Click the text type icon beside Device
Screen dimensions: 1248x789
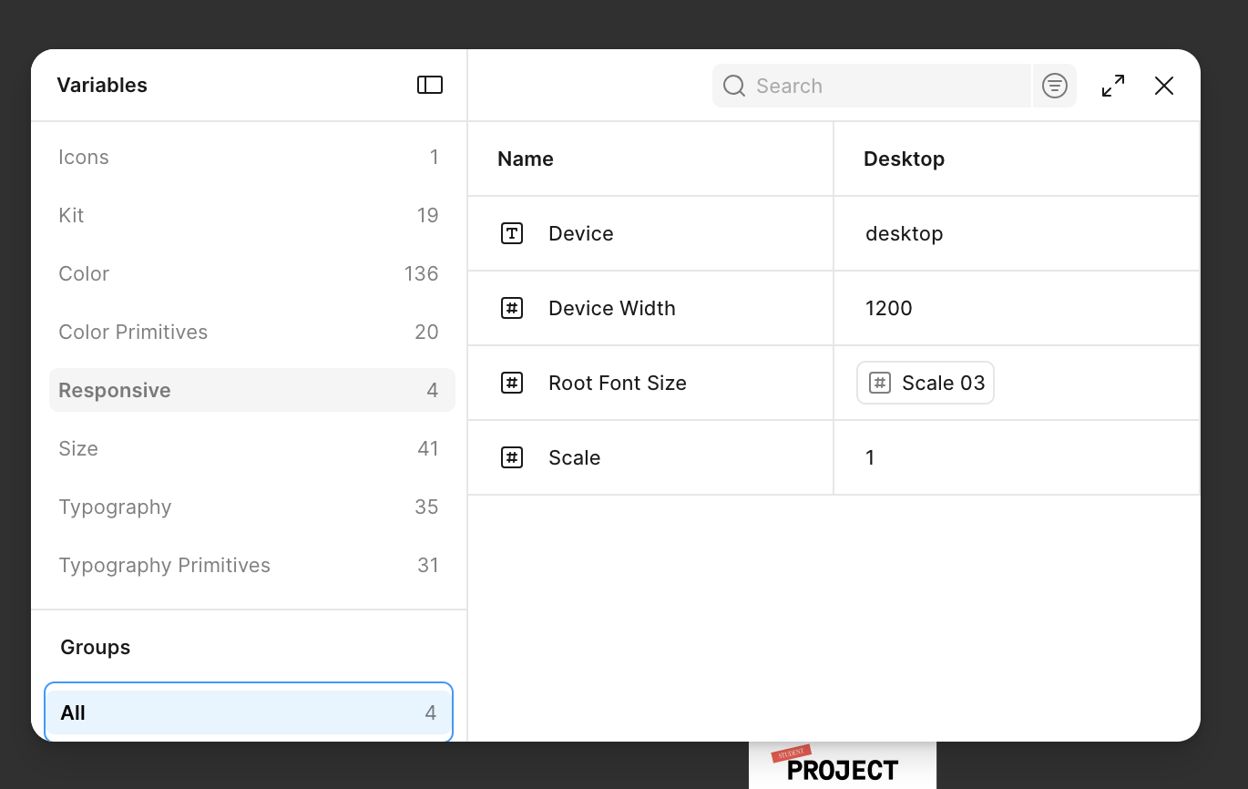point(512,233)
